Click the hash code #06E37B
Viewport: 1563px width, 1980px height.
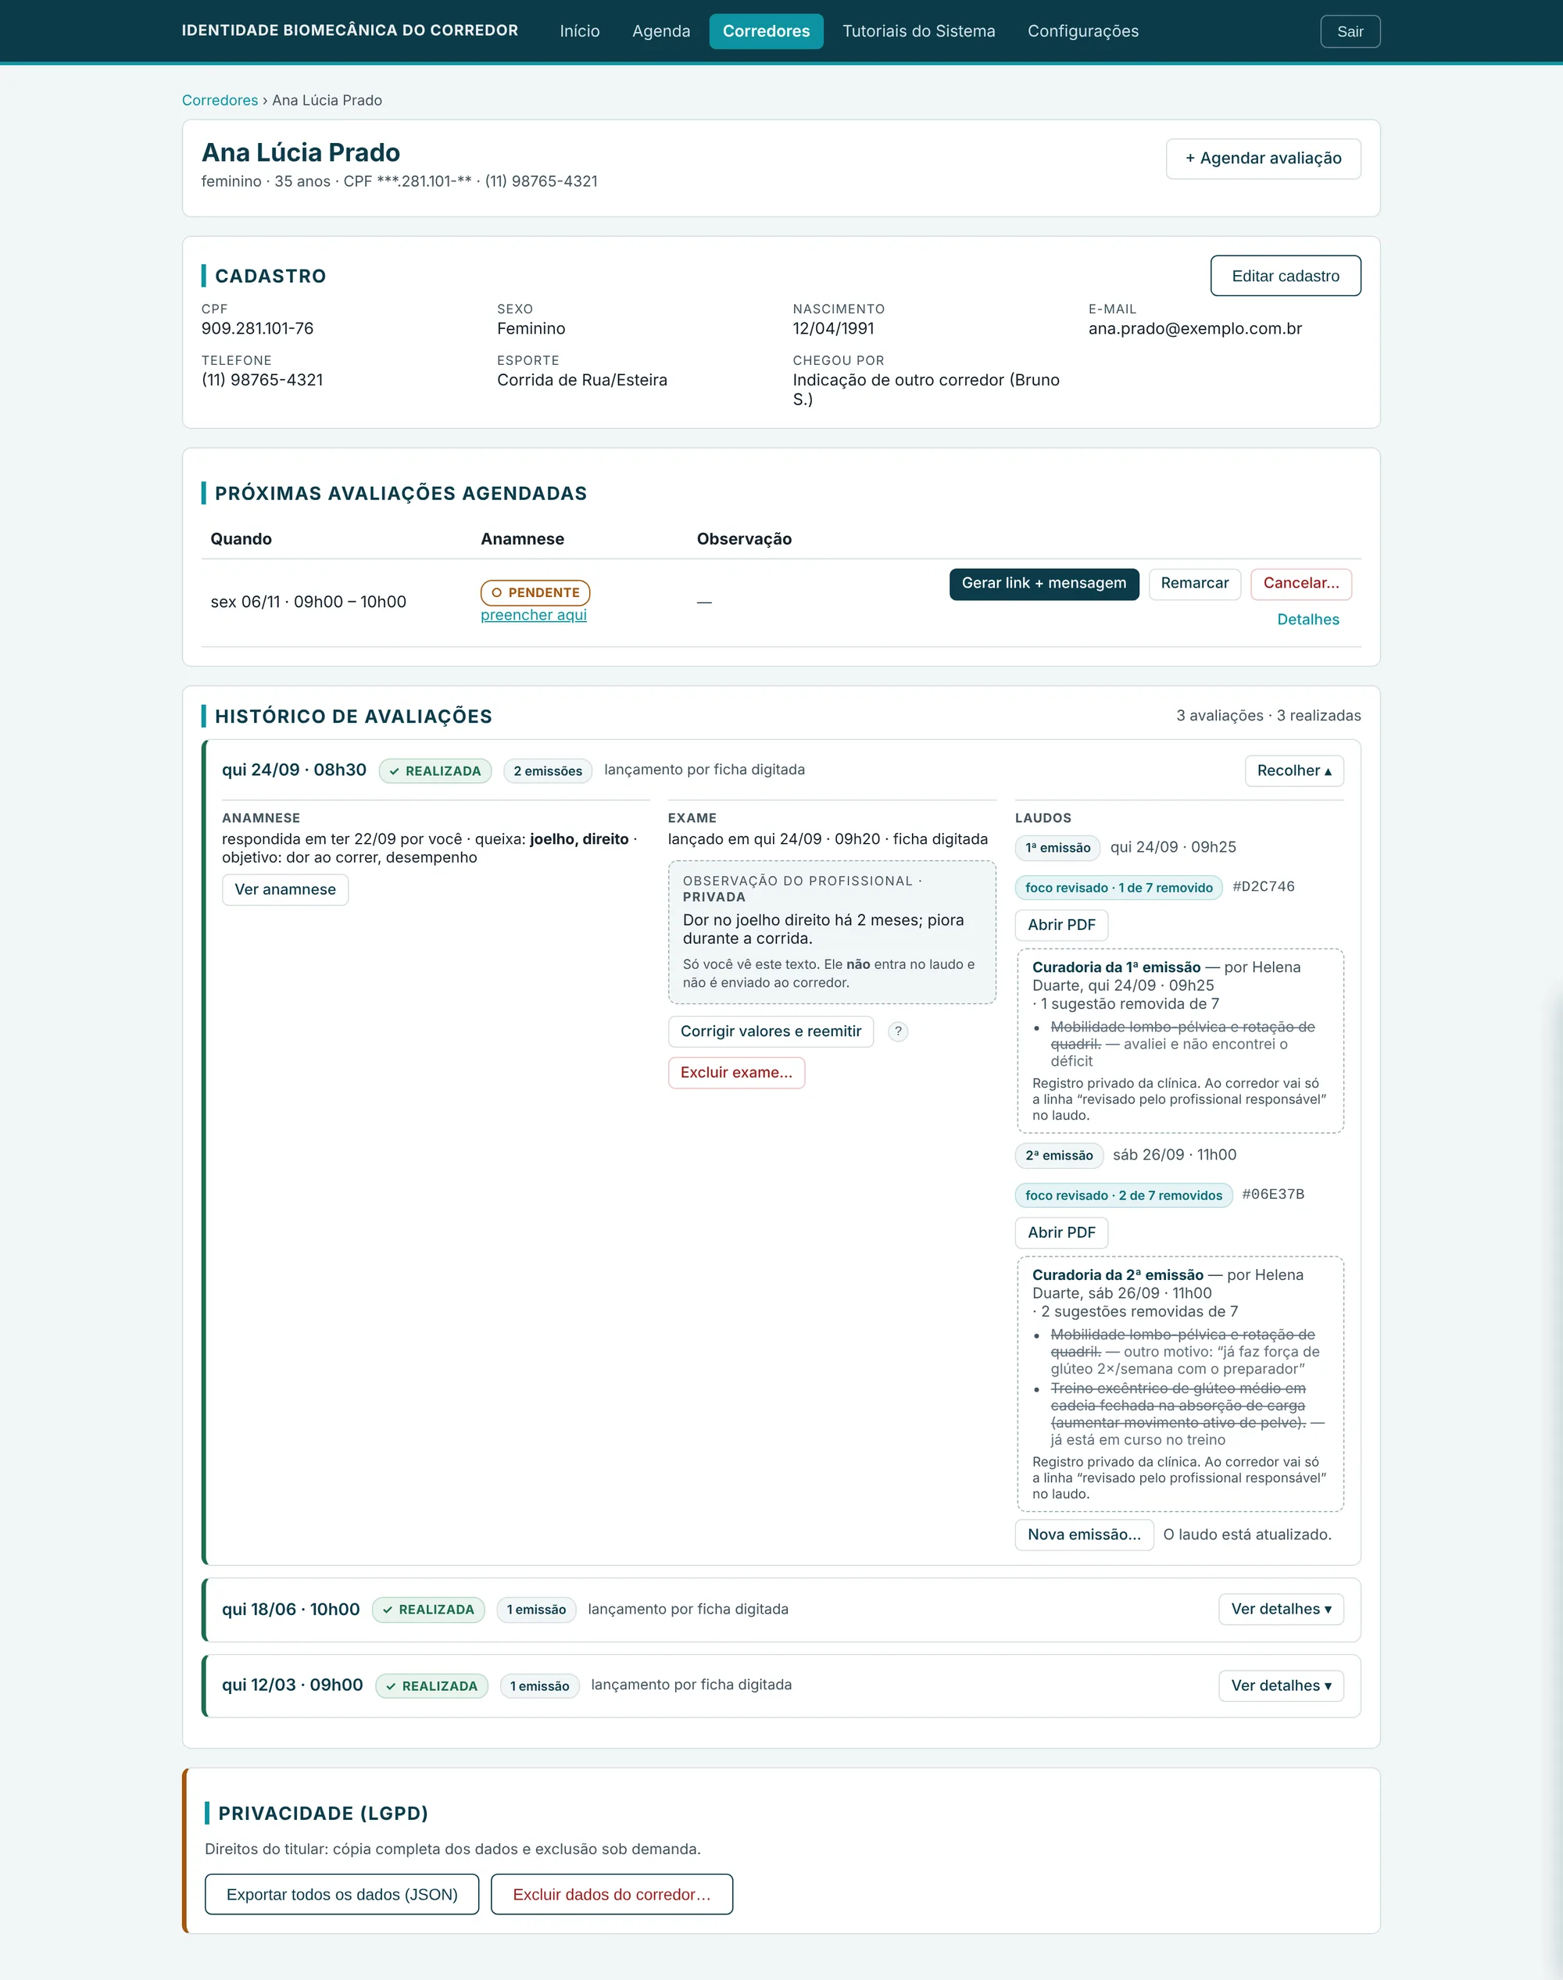(1272, 1194)
